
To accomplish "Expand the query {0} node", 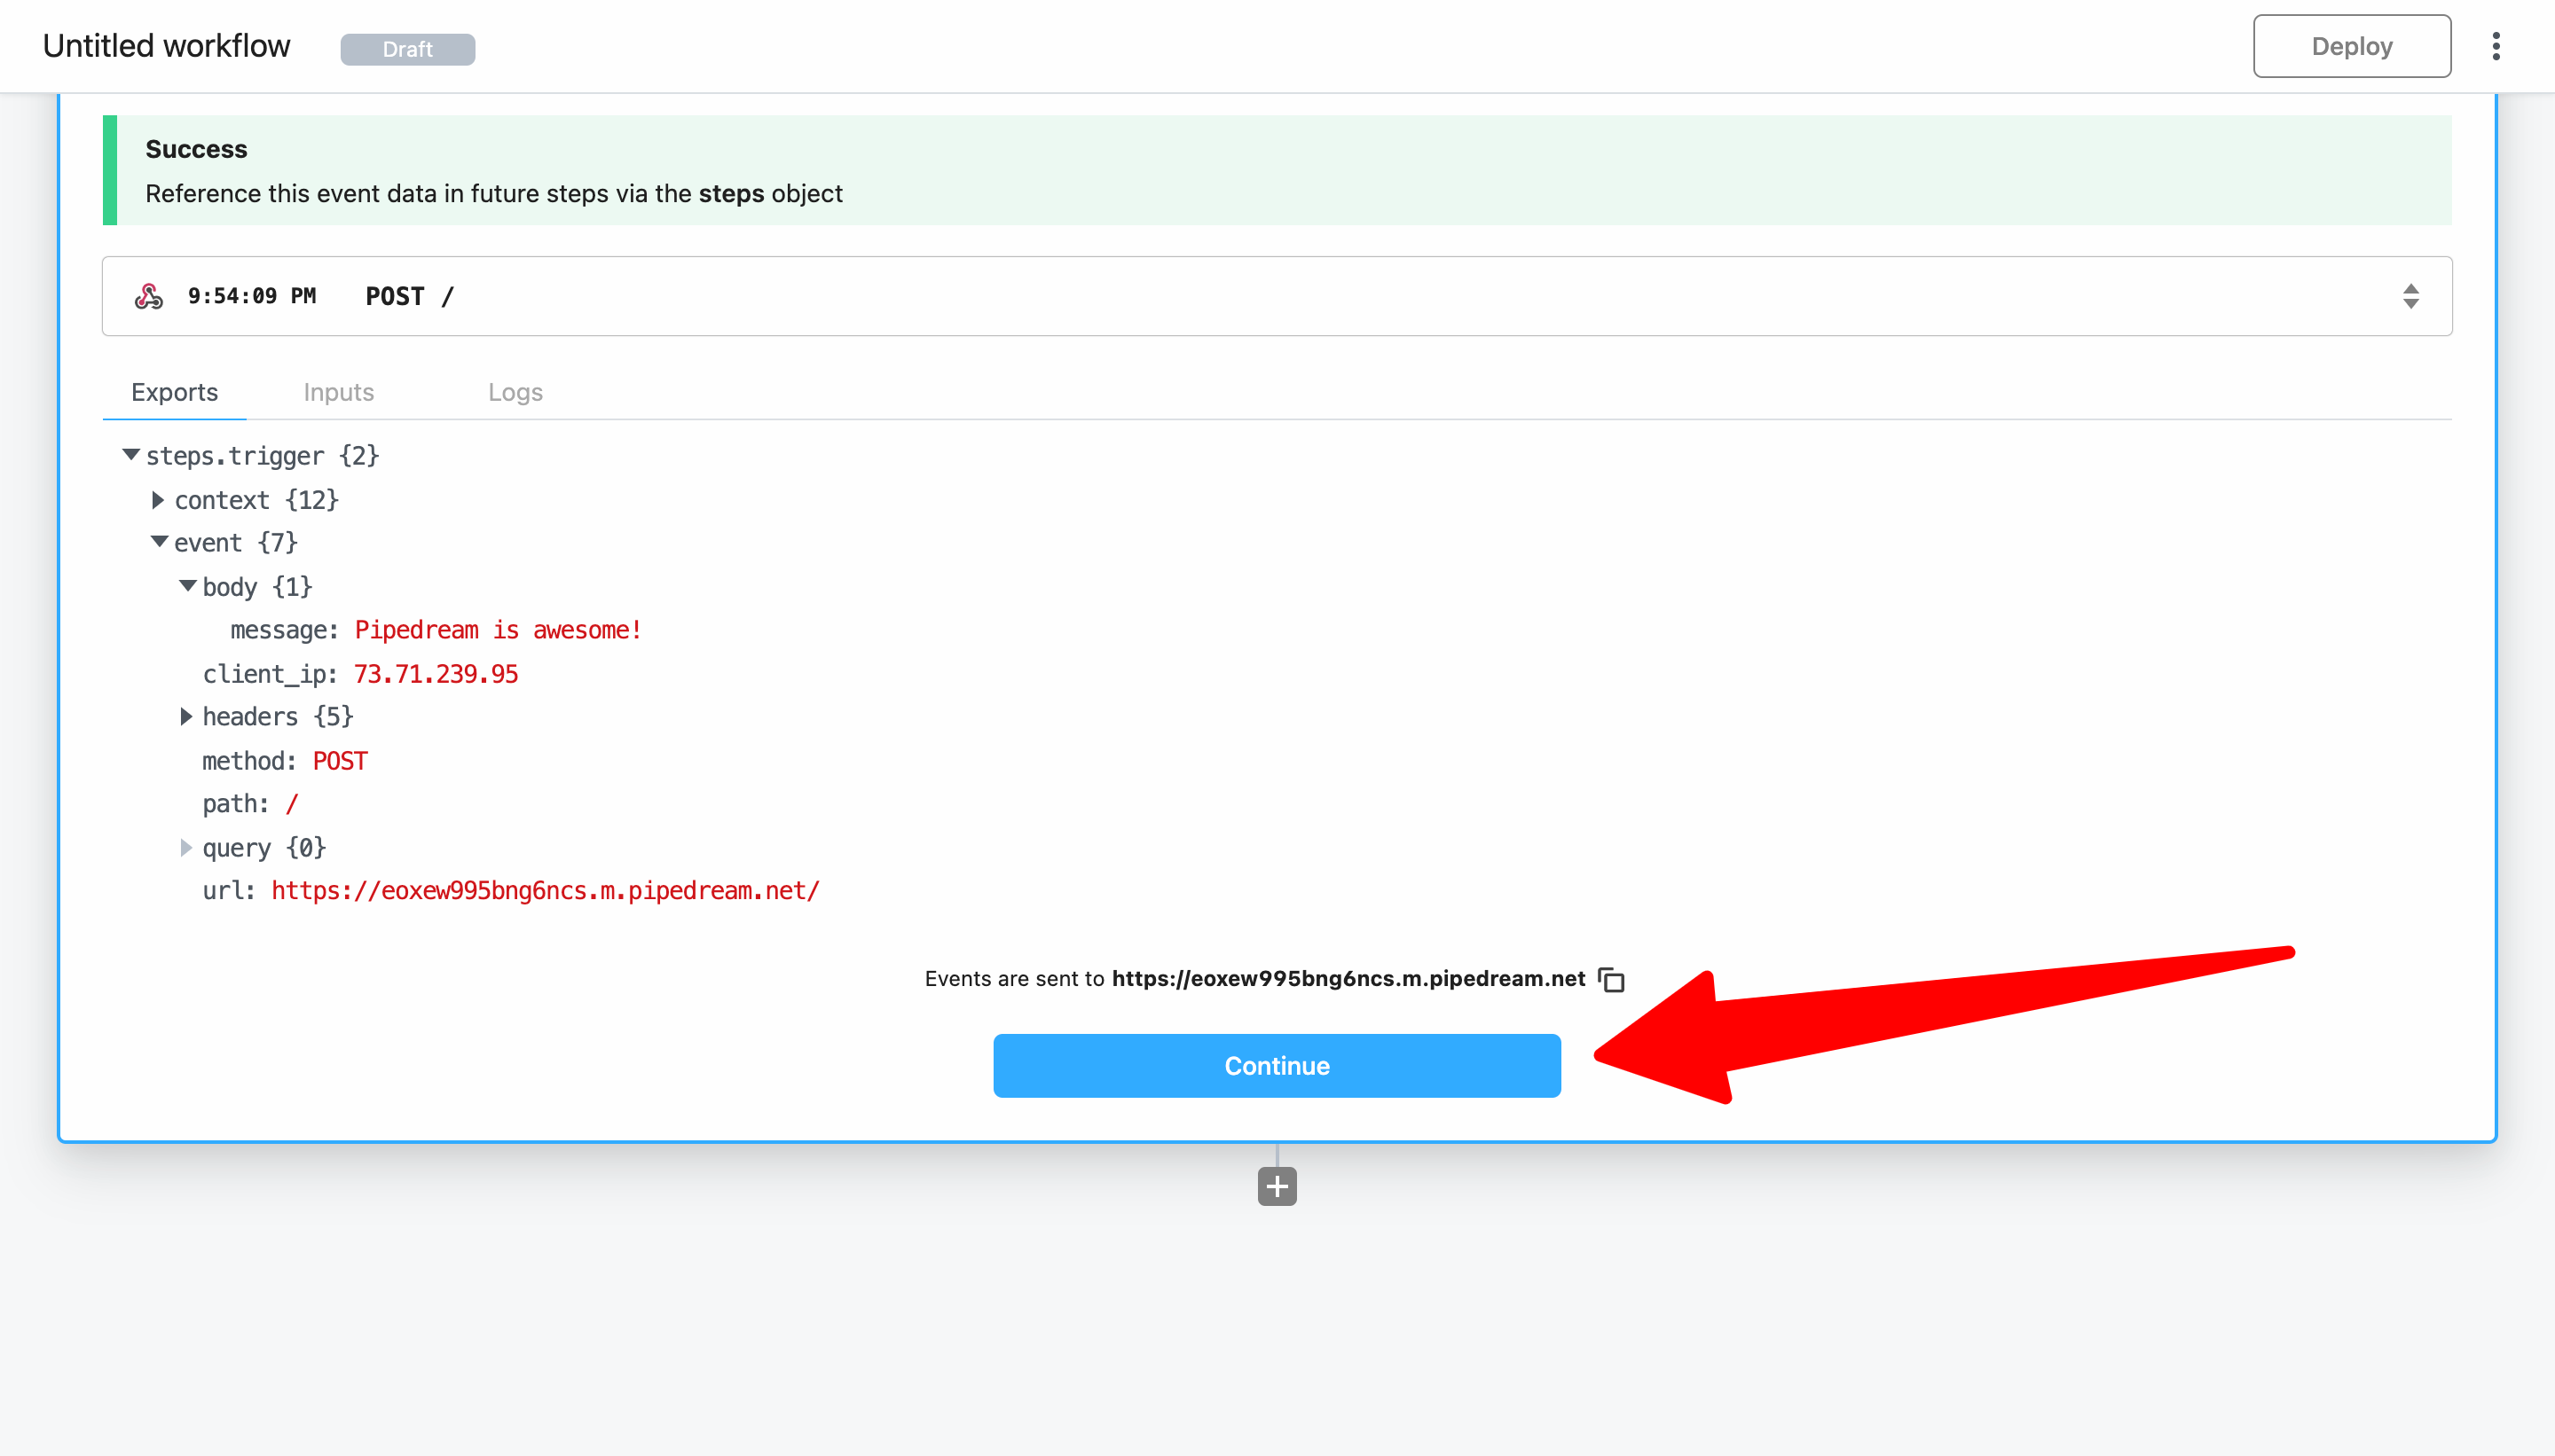I will click(186, 847).
